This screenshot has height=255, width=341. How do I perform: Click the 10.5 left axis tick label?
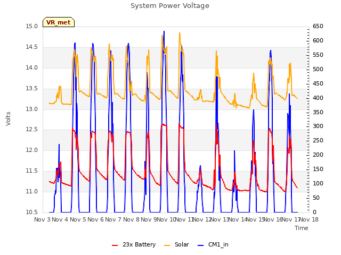32,212
